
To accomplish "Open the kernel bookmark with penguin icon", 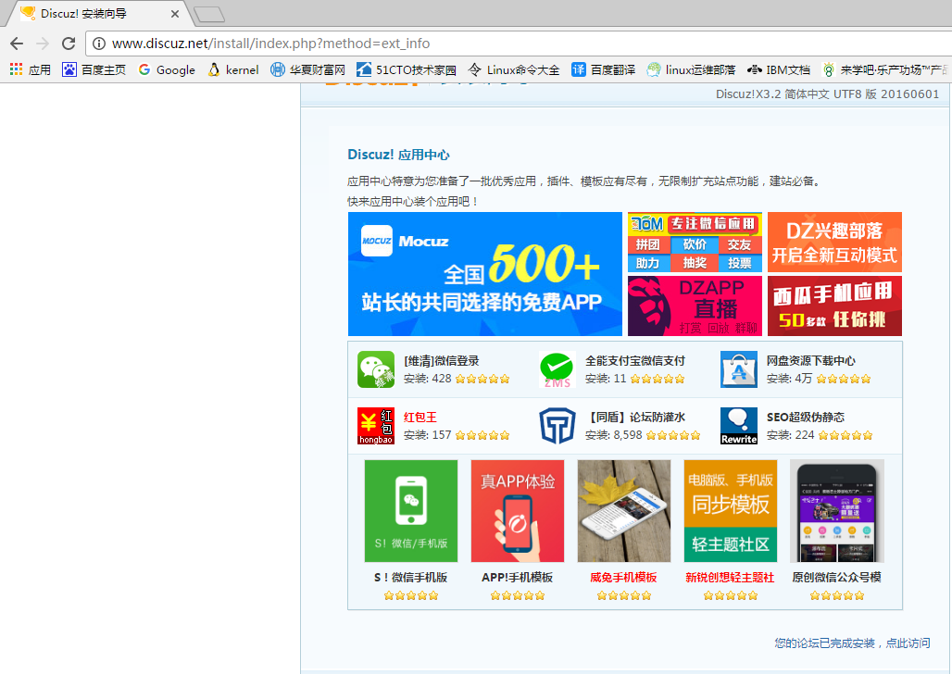I will (x=233, y=69).
